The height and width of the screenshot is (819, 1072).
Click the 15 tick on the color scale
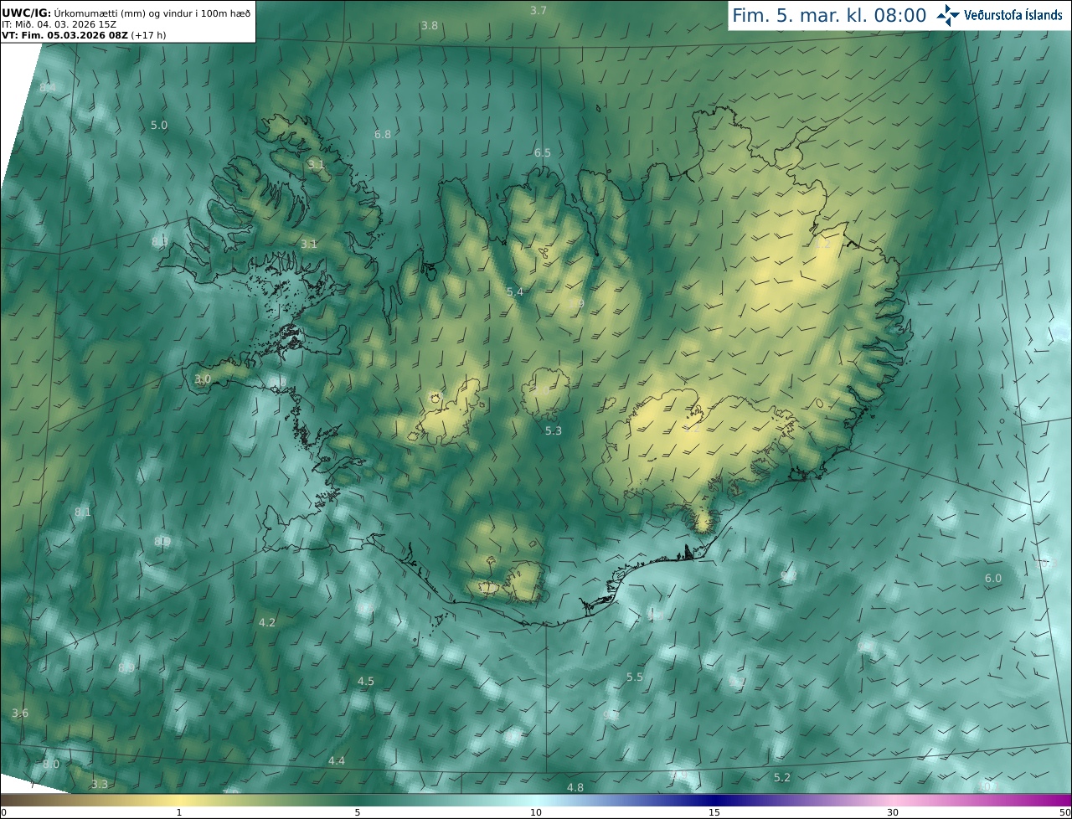coord(714,812)
